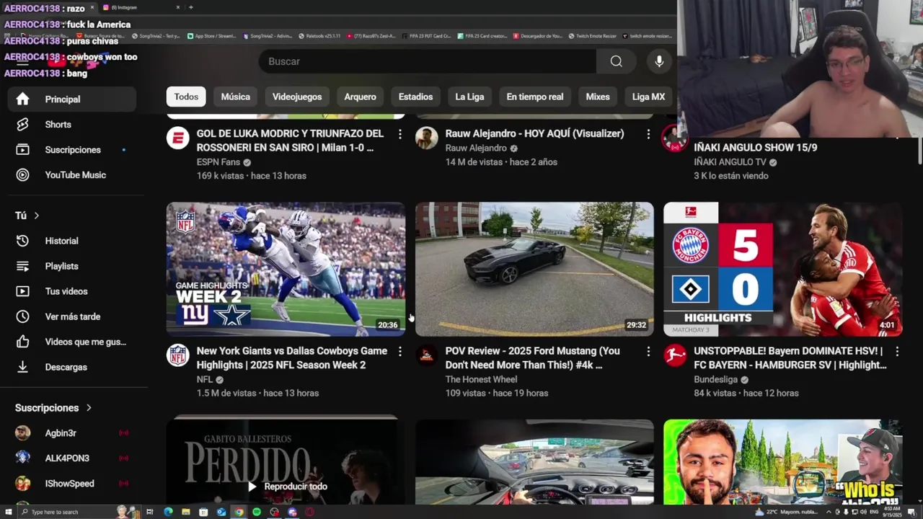Expand the Suscripciones section header chevron
The width and height of the screenshot is (923, 519).
coord(89,408)
